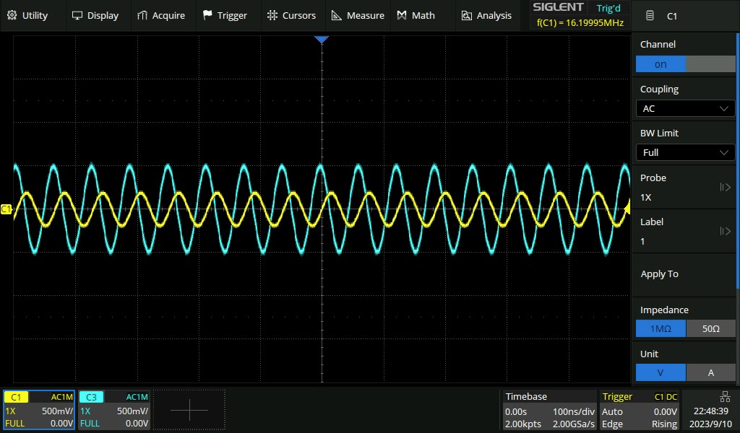This screenshot has width=740, height=433.
Task: Switch Unit to A (amperes)
Action: [x=710, y=373]
